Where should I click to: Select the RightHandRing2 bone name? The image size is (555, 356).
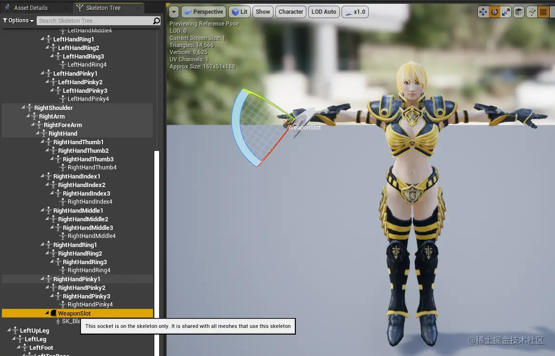80,254
